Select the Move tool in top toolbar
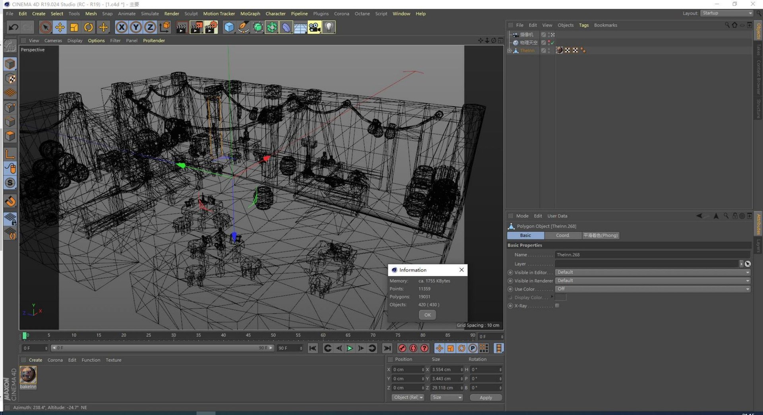 (x=60, y=27)
